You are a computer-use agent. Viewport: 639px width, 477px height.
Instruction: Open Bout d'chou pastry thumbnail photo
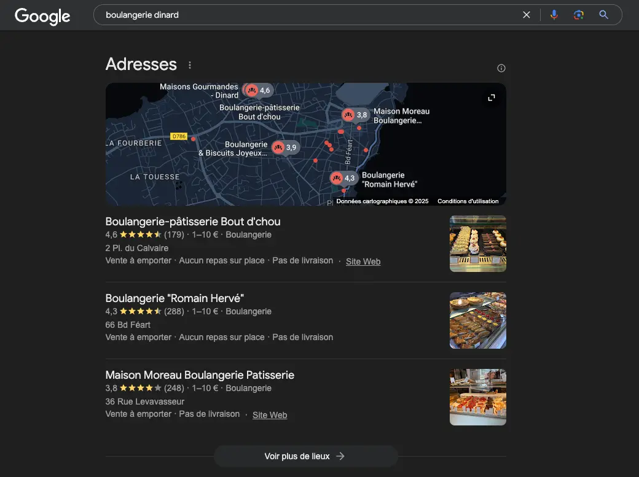(x=477, y=244)
